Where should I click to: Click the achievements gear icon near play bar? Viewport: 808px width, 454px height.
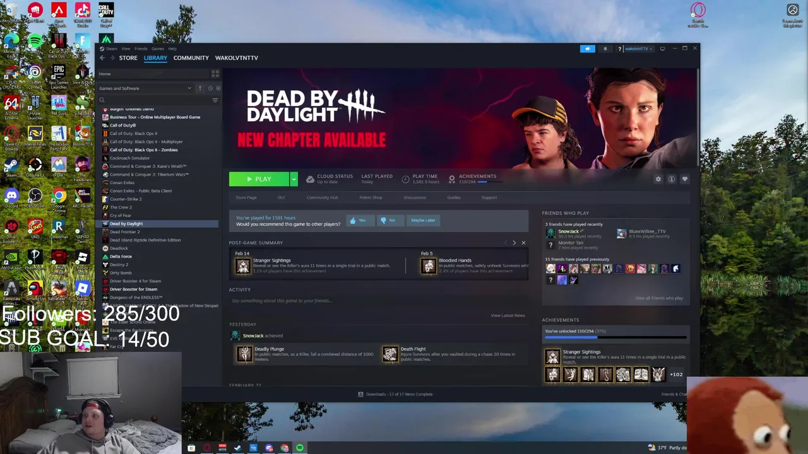(451, 179)
